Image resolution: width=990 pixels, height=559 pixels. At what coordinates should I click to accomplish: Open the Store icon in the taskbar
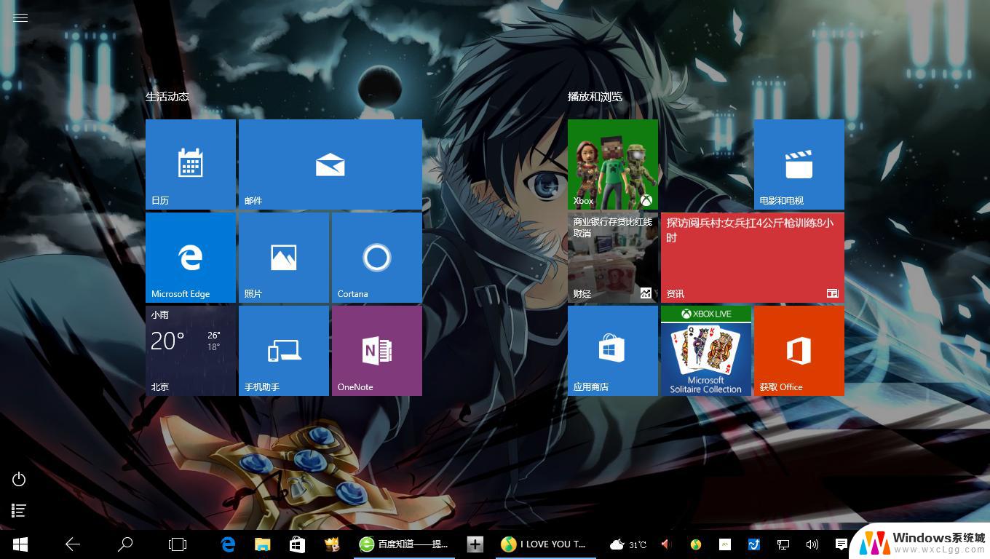(x=298, y=544)
